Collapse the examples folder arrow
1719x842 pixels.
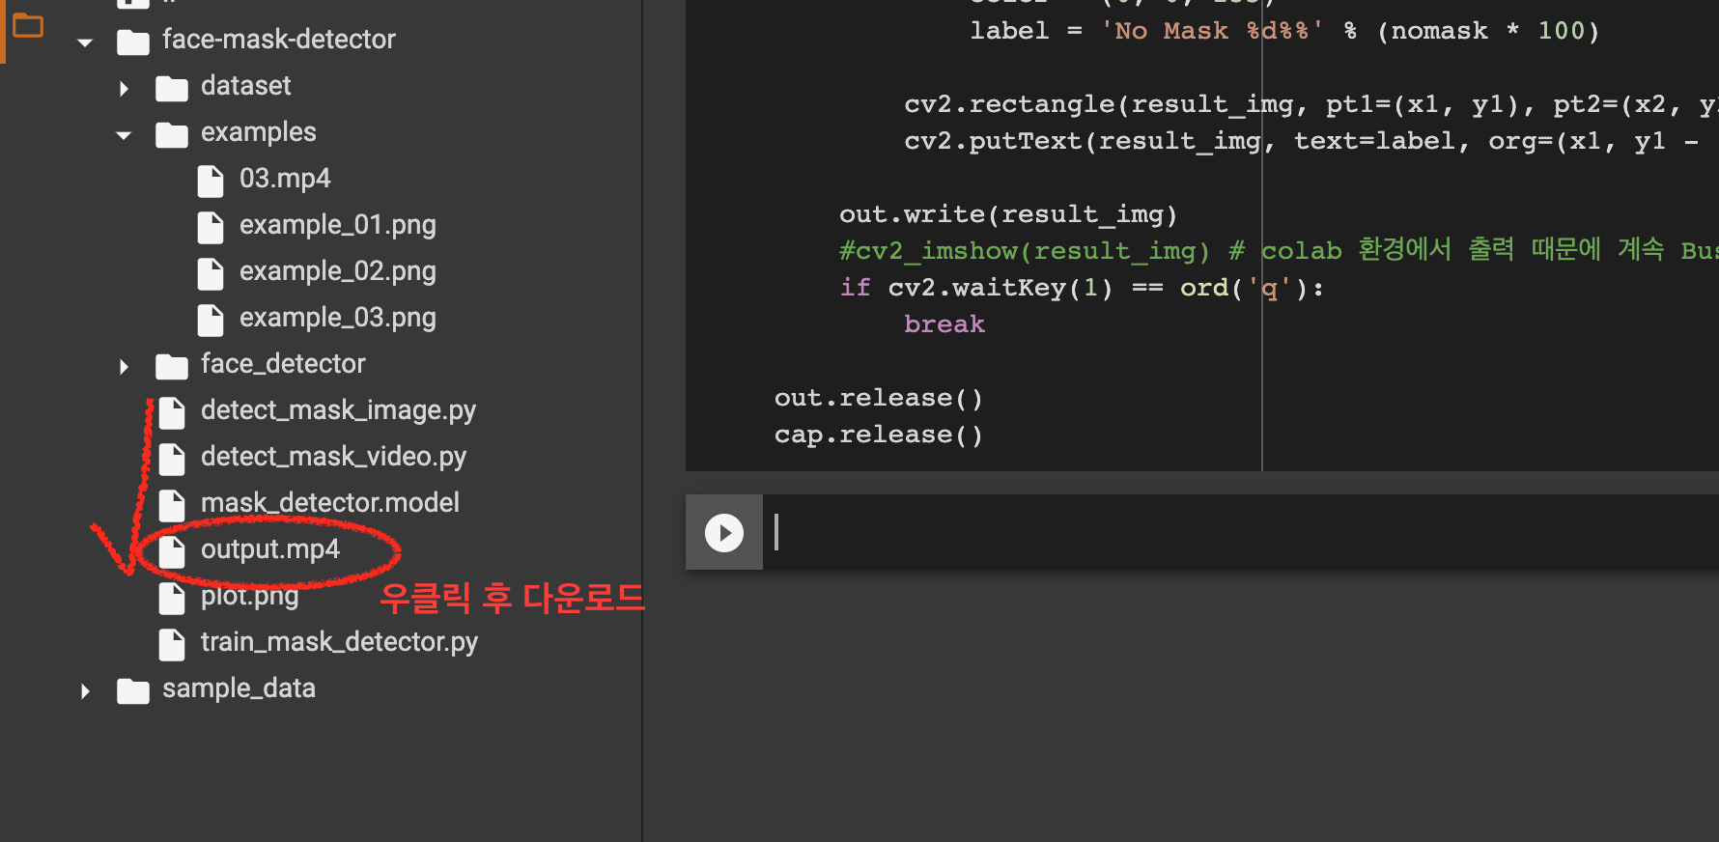pyautogui.click(x=124, y=135)
